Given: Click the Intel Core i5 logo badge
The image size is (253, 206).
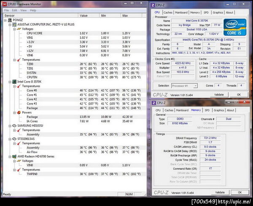Looking at the screenshot, I should 235,27.
